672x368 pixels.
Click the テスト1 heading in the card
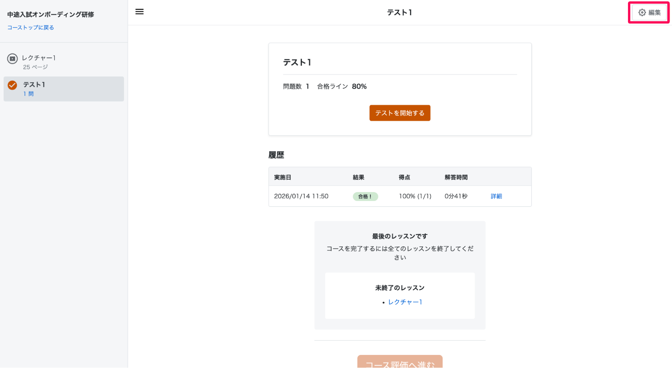(297, 62)
